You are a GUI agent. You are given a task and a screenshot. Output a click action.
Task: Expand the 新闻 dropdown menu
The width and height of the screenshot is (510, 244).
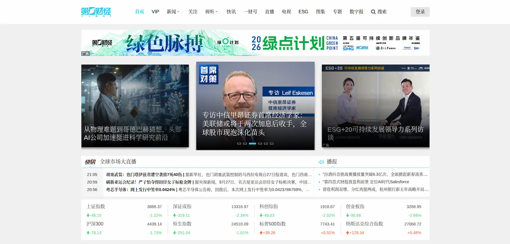tap(173, 12)
